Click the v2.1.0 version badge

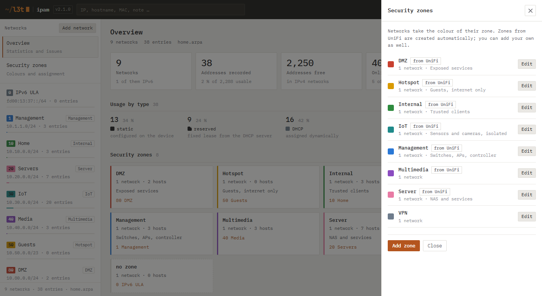click(x=62, y=9)
